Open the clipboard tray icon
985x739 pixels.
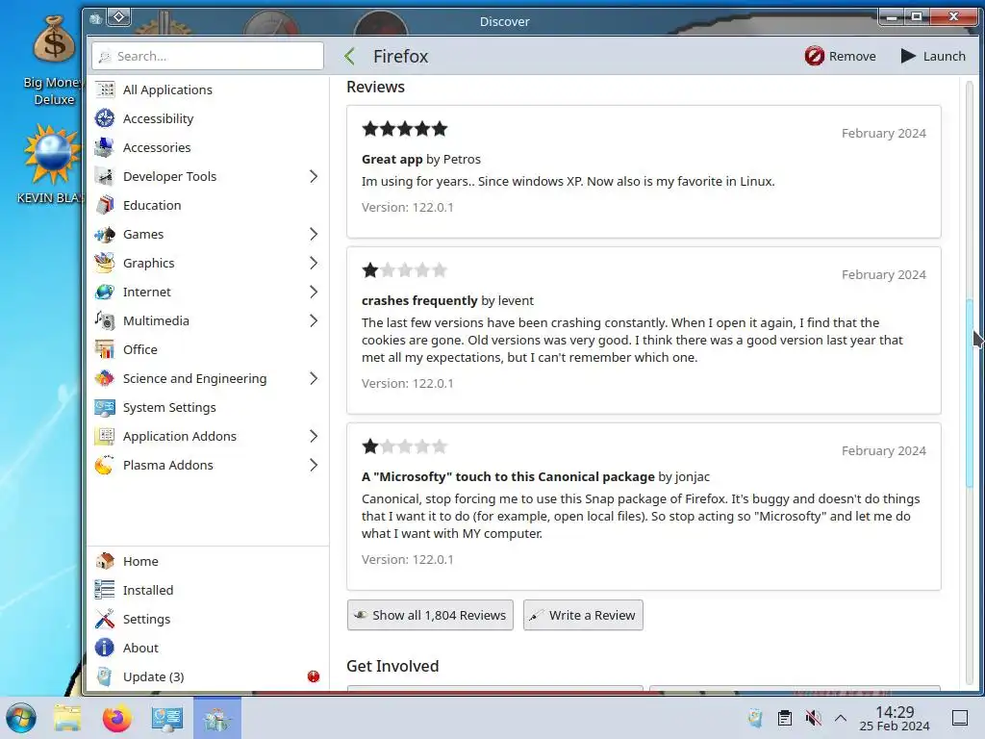point(785,718)
